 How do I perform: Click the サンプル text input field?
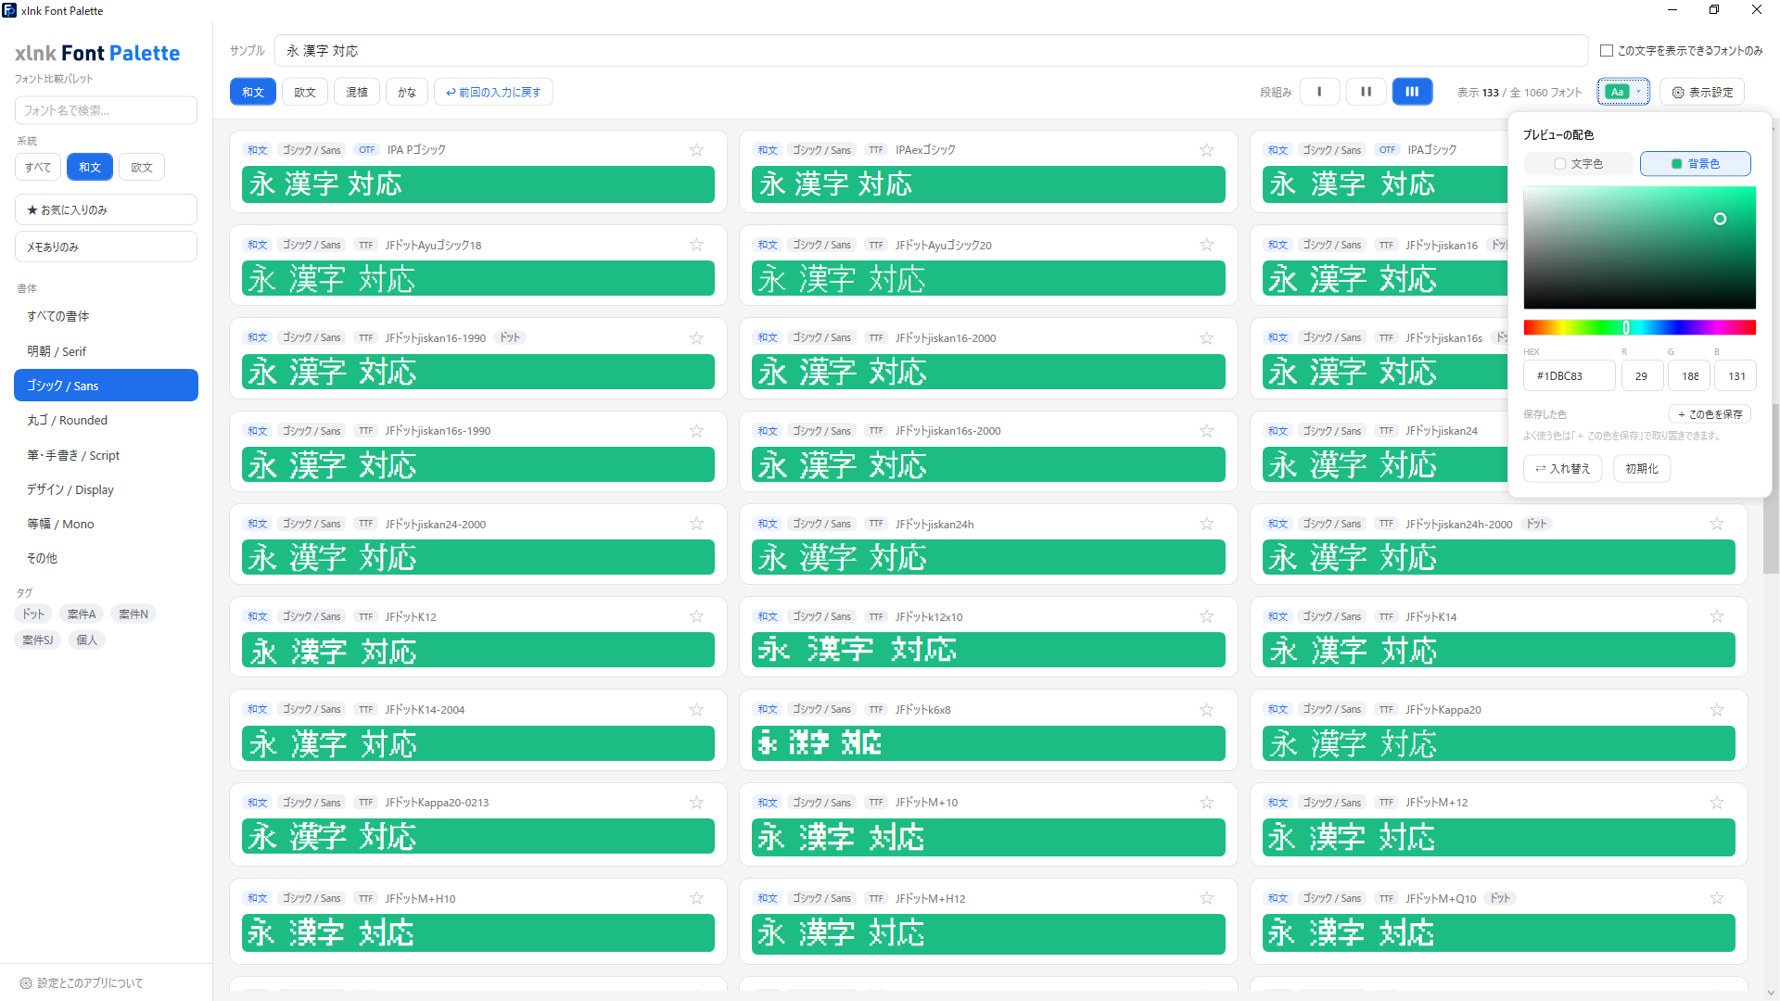(x=931, y=51)
